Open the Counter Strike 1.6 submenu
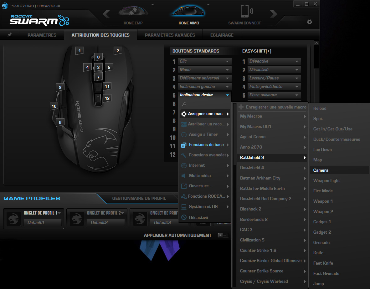 point(272,250)
